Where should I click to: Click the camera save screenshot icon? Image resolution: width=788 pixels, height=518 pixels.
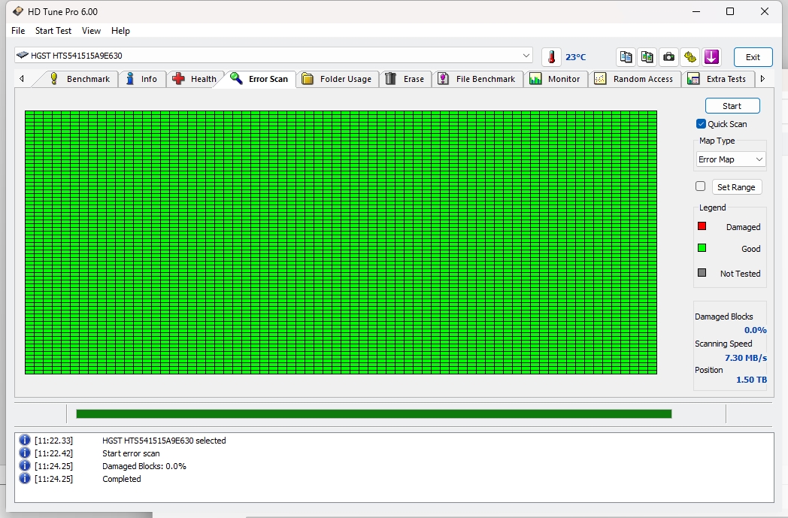pyautogui.click(x=668, y=57)
